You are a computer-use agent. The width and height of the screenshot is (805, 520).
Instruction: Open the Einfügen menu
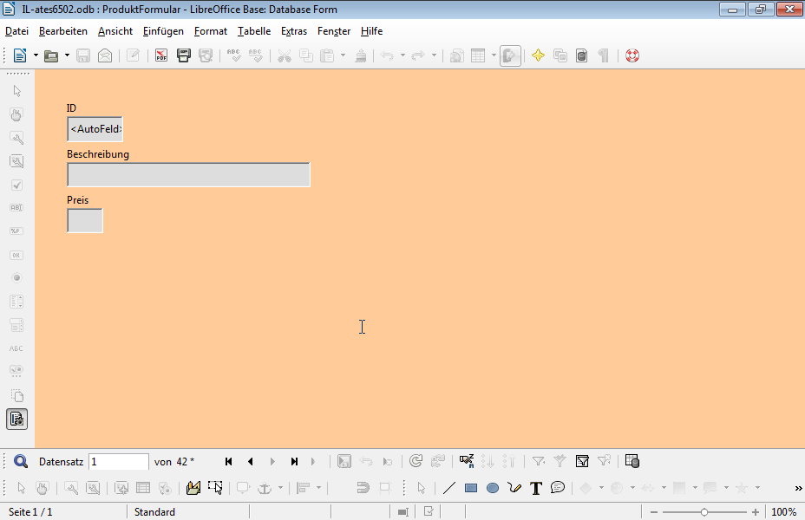(x=163, y=31)
